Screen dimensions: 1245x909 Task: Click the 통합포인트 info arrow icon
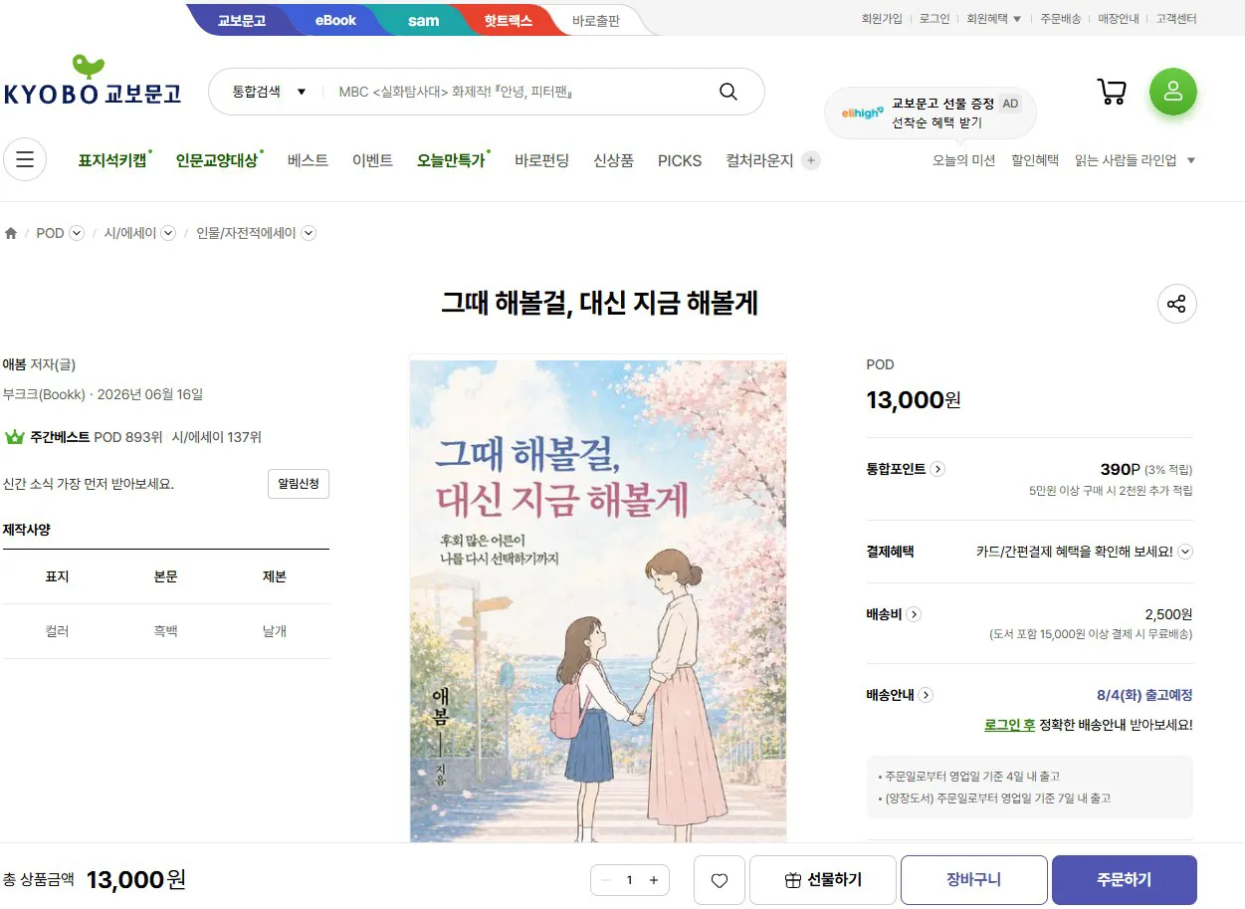click(x=937, y=469)
